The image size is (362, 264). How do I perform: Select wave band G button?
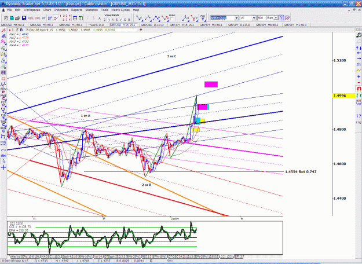pos(125,20)
